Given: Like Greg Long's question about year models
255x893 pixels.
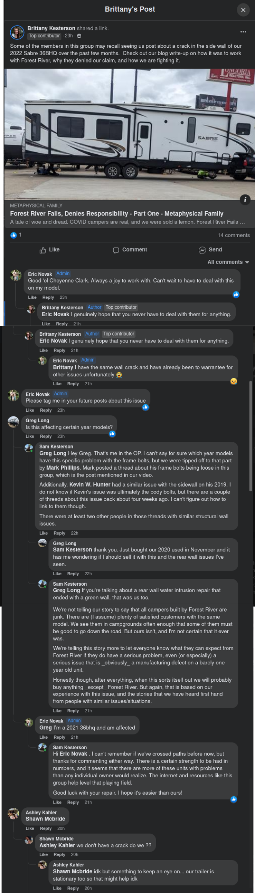Looking at the screenshot, I should pyautogui.click(x=30, y=436).
